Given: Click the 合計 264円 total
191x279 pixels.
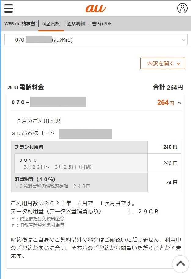Looking at the screenshot, I should (168, 88).
